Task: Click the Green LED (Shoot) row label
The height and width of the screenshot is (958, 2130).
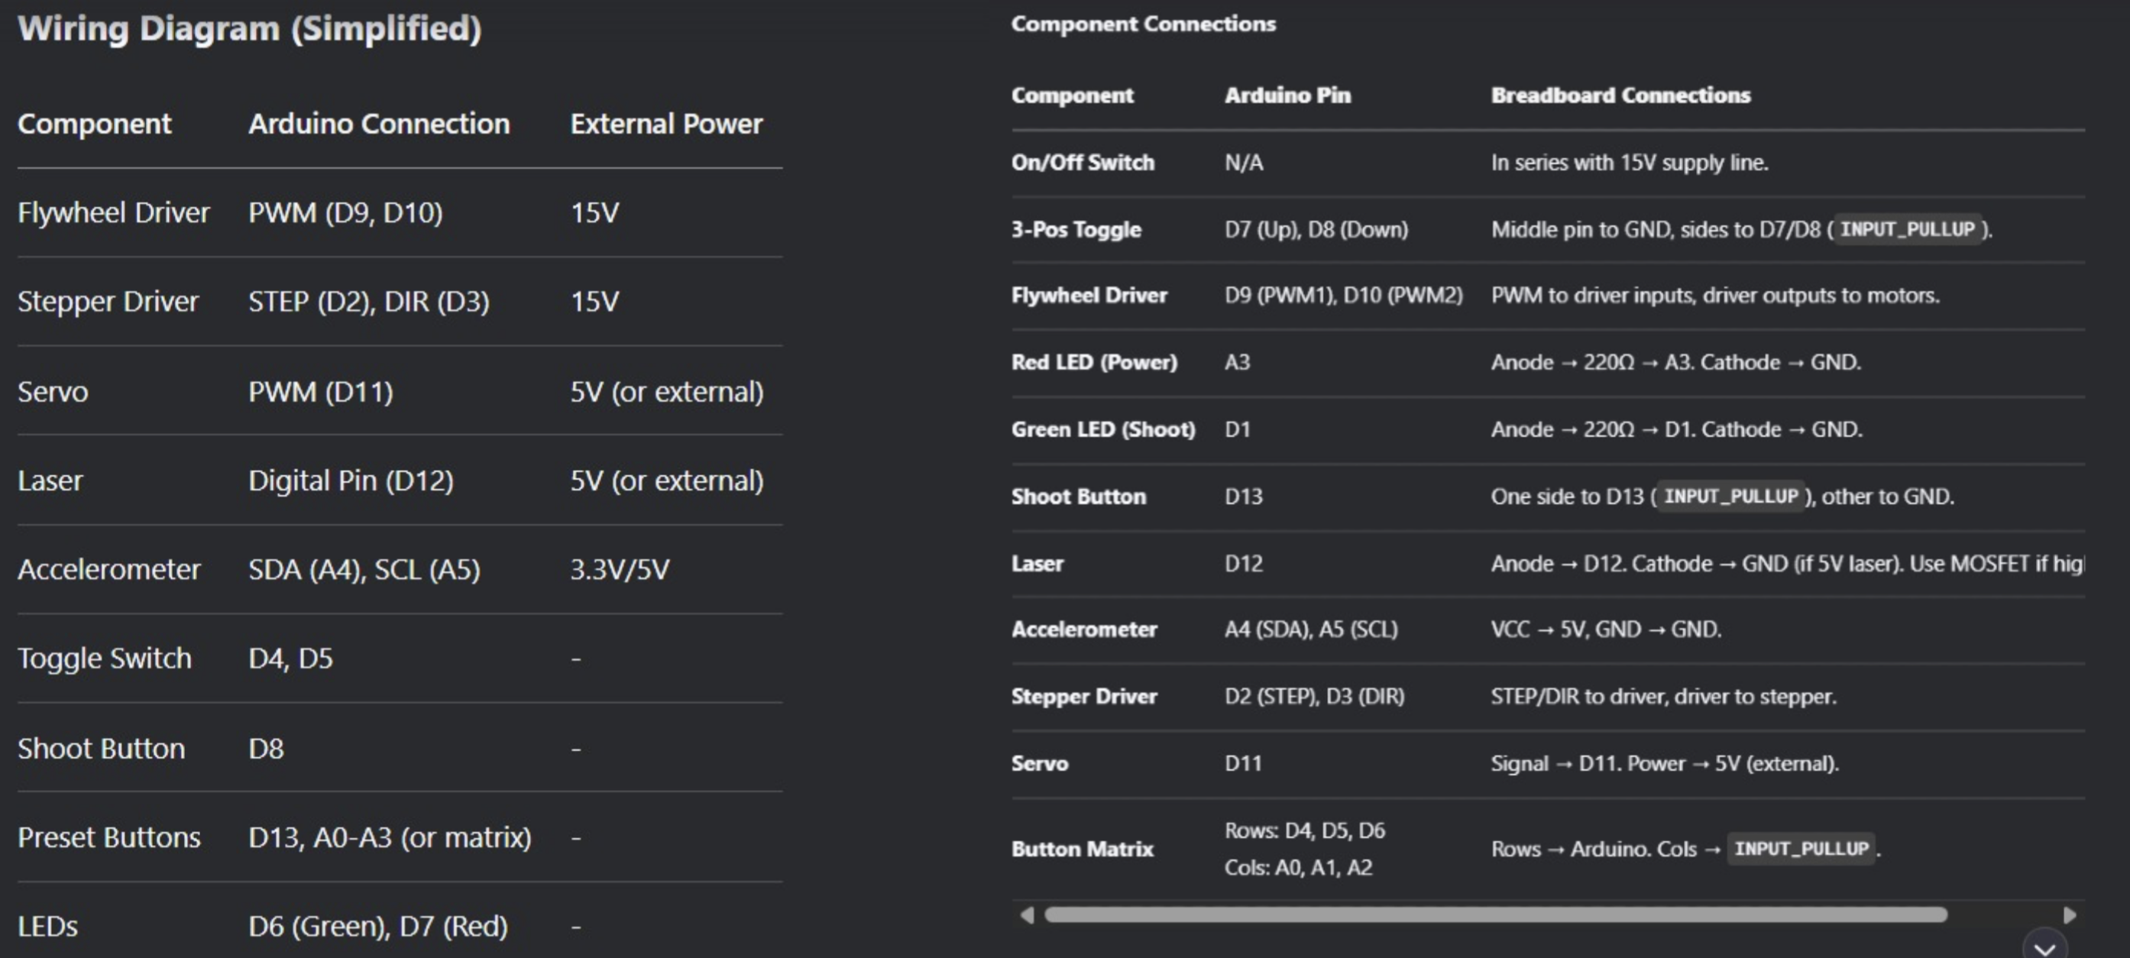Action: [x=1103, y=429]
